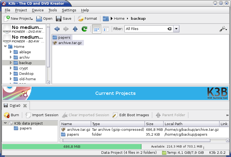231x157 pixels.
Task: Click the Format disc icon
Action: click(x=81, y=19)
